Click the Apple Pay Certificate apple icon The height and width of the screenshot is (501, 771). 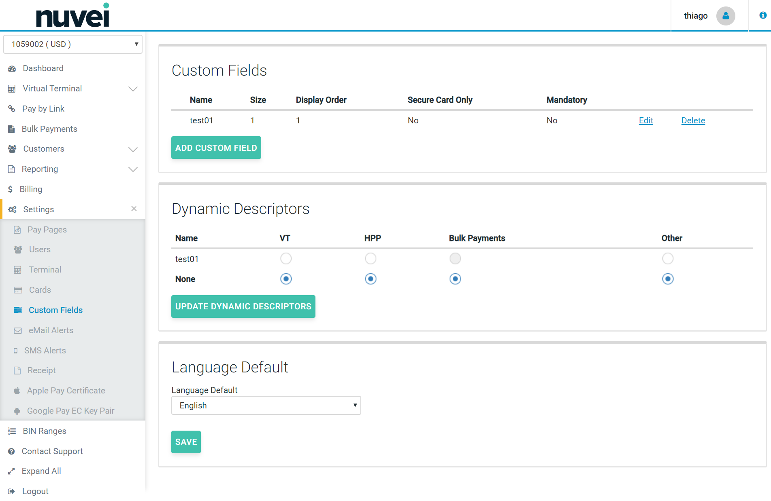tap(17, 391)
